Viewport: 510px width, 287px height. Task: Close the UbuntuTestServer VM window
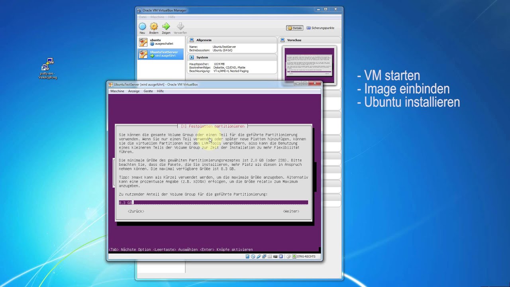click(x=315, y=83)
